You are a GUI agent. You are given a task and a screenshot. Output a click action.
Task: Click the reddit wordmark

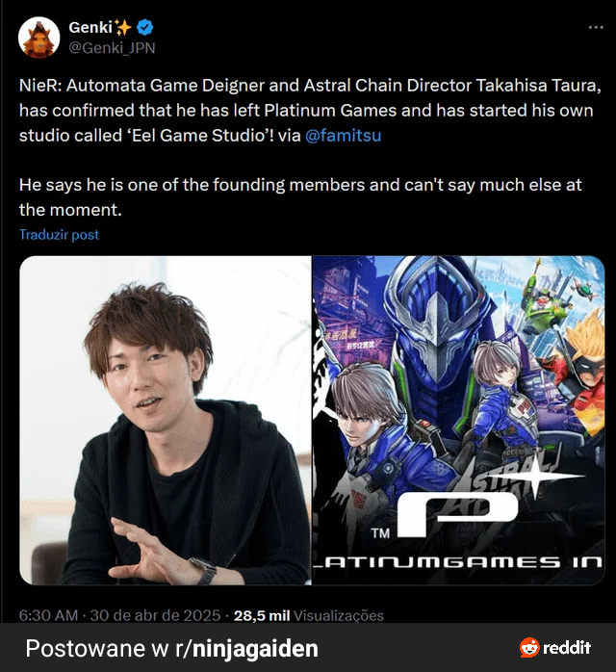(x=567, y=648)
